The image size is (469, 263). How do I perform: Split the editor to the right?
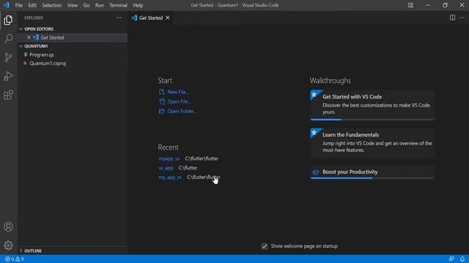pos(452,18)
